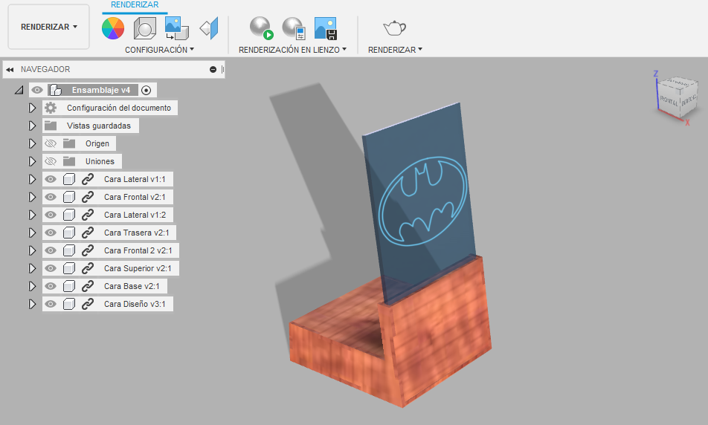Image resolution: width=708 pixels, height=425 pixels.
Task: Expand Cara Base v2:1 node
Action: click(x=32, y=286)
